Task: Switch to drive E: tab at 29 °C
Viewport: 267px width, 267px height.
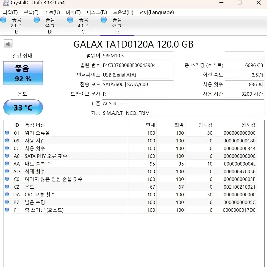Action: [17, 26]
